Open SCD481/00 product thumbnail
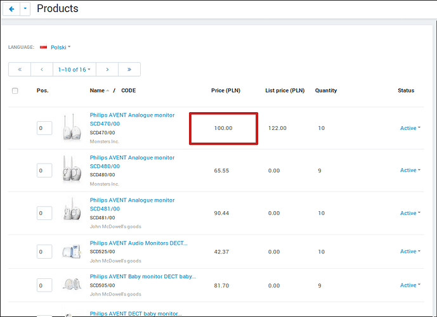The width and height of the screenshot is (437, 317). tap(72, 210)
